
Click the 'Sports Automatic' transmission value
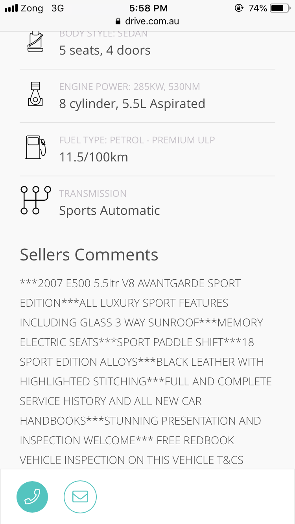coord(109,211)
